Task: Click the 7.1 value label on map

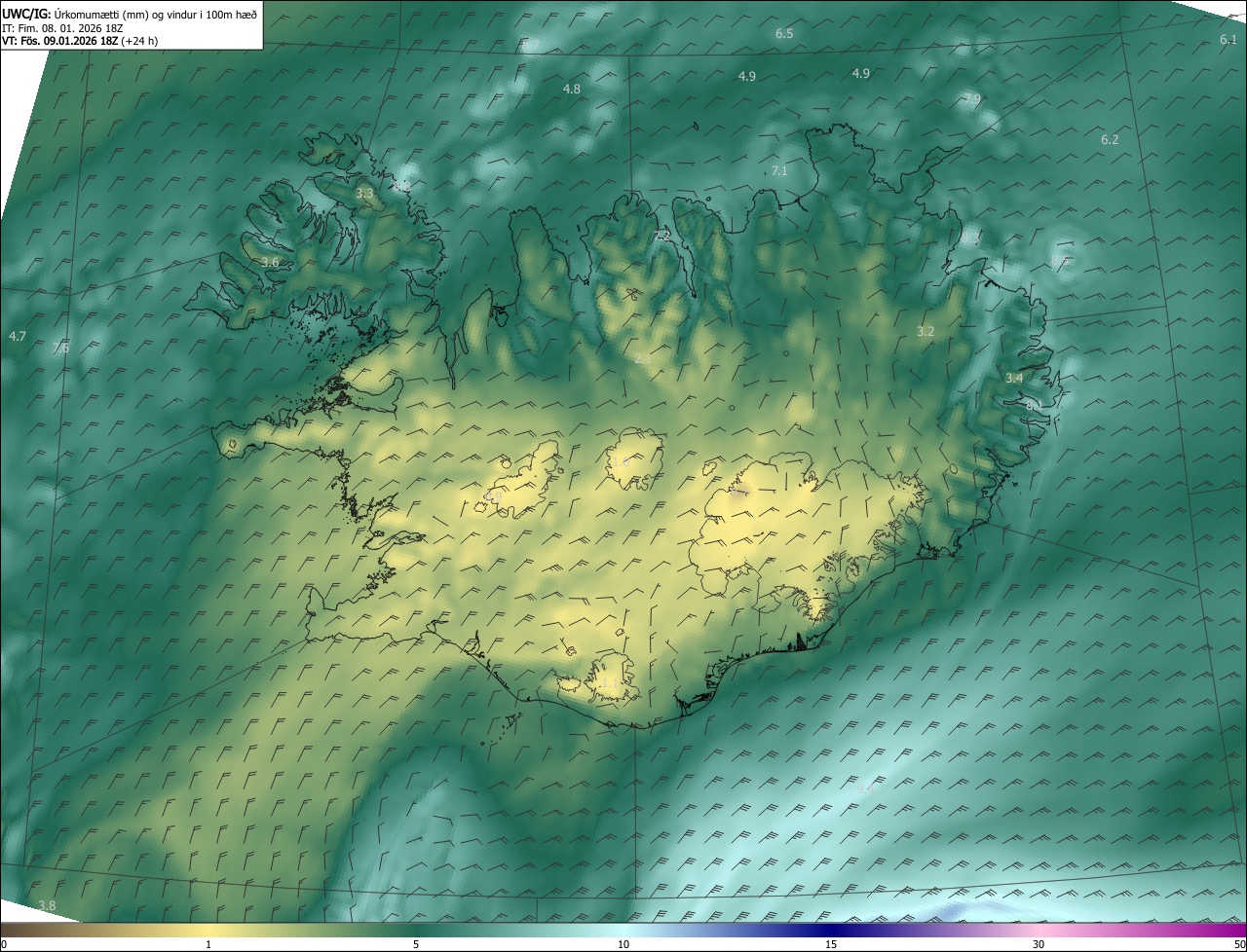Action: coord(779,171)
